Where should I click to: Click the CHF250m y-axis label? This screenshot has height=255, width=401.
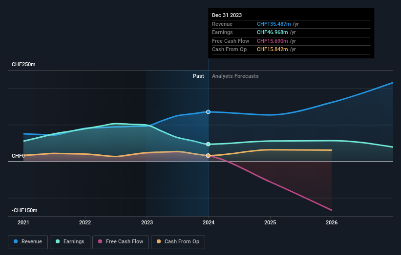coord(23,64)
